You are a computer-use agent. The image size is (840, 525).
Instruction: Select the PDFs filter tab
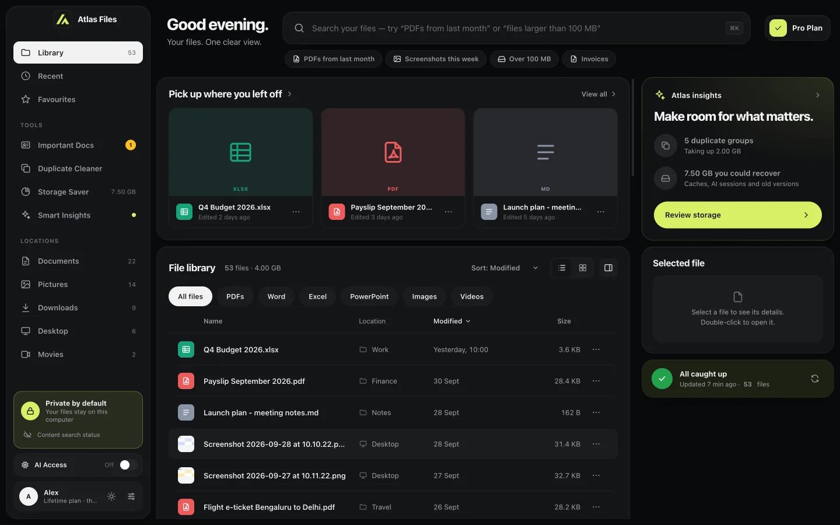coord(235,296)
